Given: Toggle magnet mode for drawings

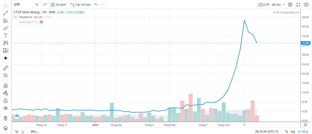Looking at the screenshot, I should 5,86.
